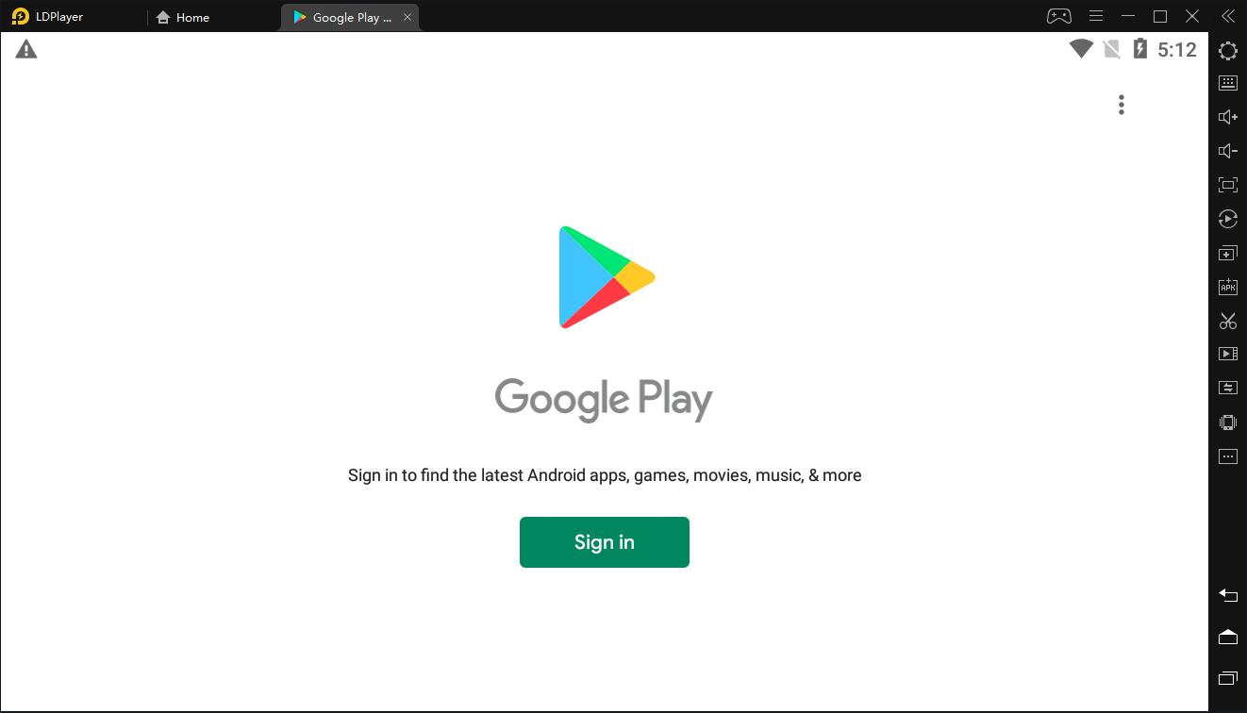Switch to the Home tab
The image size is (1247, 713).
tap(183, 17)
